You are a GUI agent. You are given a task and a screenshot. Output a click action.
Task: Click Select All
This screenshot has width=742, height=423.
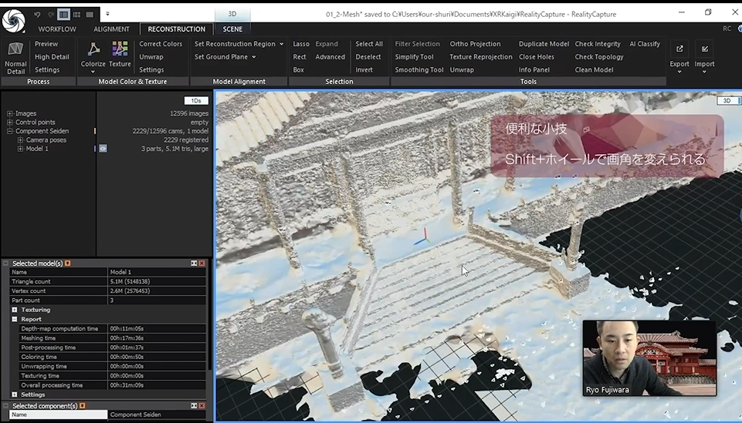click(x=369, y=44)
